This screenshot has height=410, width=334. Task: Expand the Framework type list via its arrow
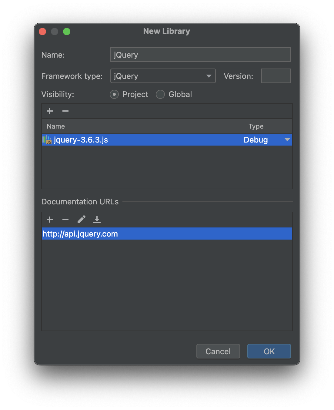tap(209, 76)
